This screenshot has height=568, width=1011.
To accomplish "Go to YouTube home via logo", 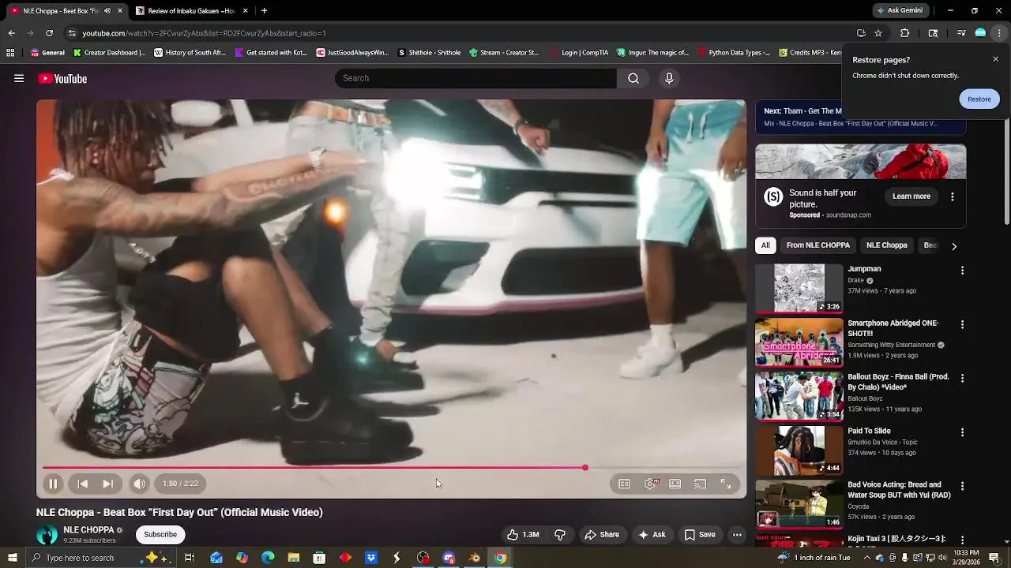I will [62, 78].
